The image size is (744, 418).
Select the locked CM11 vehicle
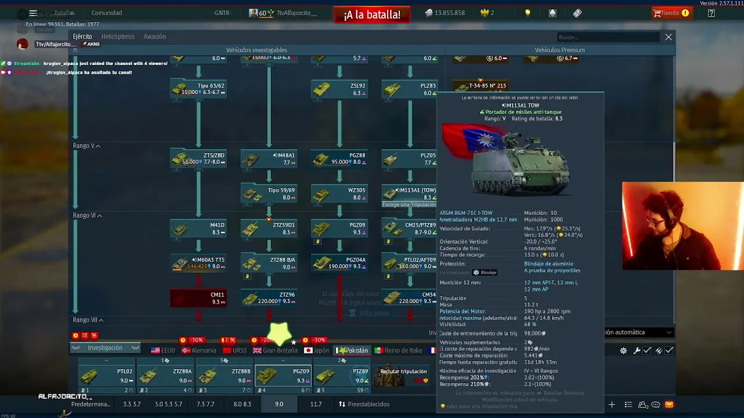(x=198, y=298)
